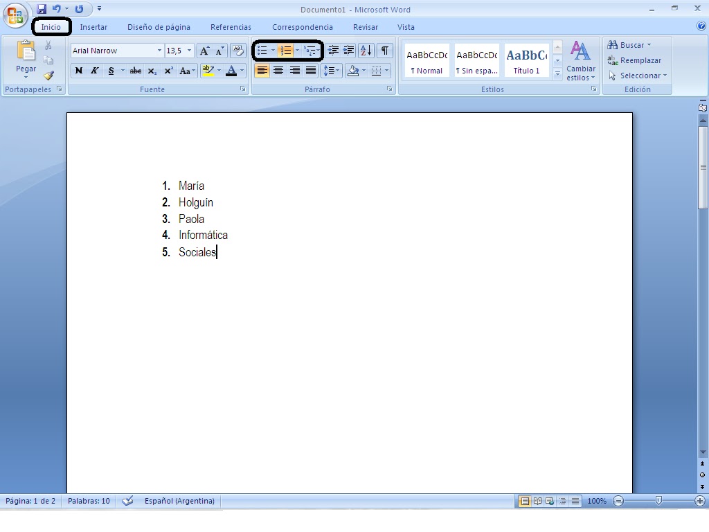This screenshot has height=532, width=709.
Task: Open the Párrafo dialog launcher
Action: pyautogui.click(x=388, y=89)
